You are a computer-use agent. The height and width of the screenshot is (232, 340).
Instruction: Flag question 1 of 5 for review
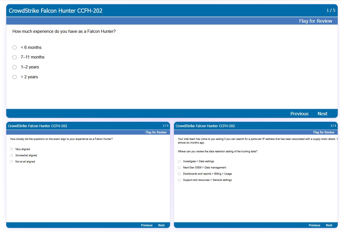click(315, 21)
